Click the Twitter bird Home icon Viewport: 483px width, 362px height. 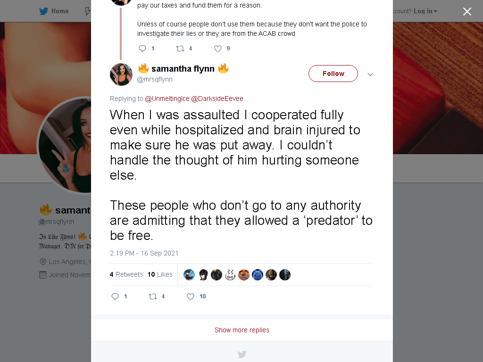[43, 11]
